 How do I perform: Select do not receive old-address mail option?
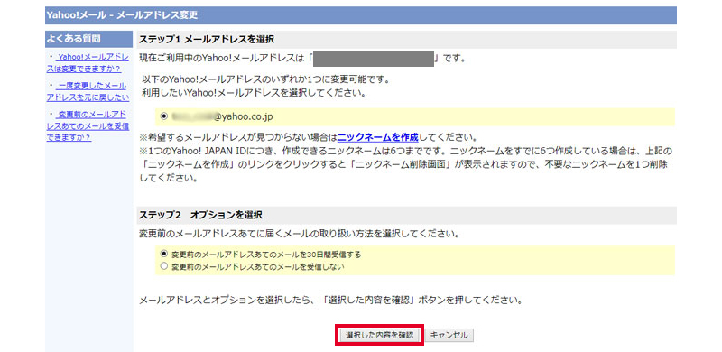tap(164, 266)
